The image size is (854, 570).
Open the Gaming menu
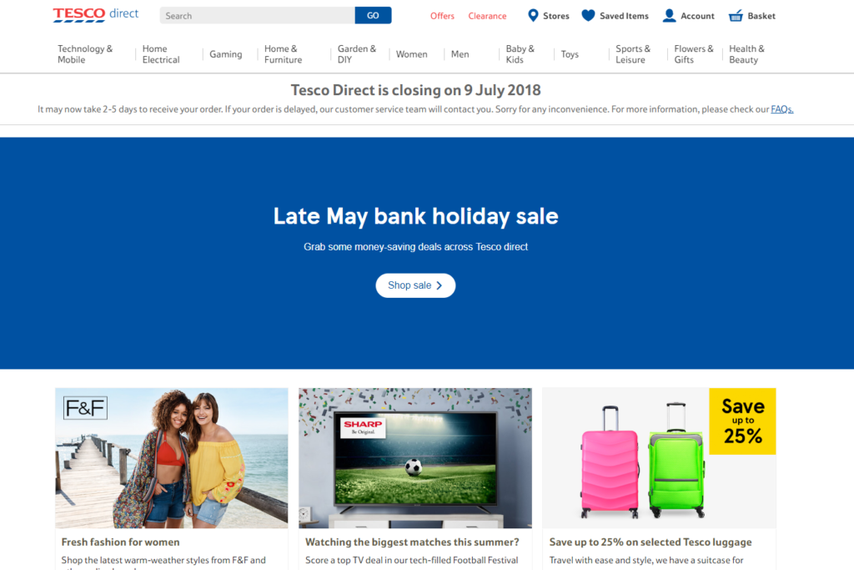point(225,54)
